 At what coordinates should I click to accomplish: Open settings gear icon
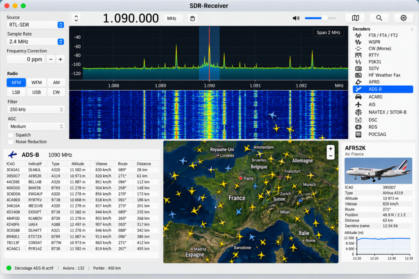[403, 18]
